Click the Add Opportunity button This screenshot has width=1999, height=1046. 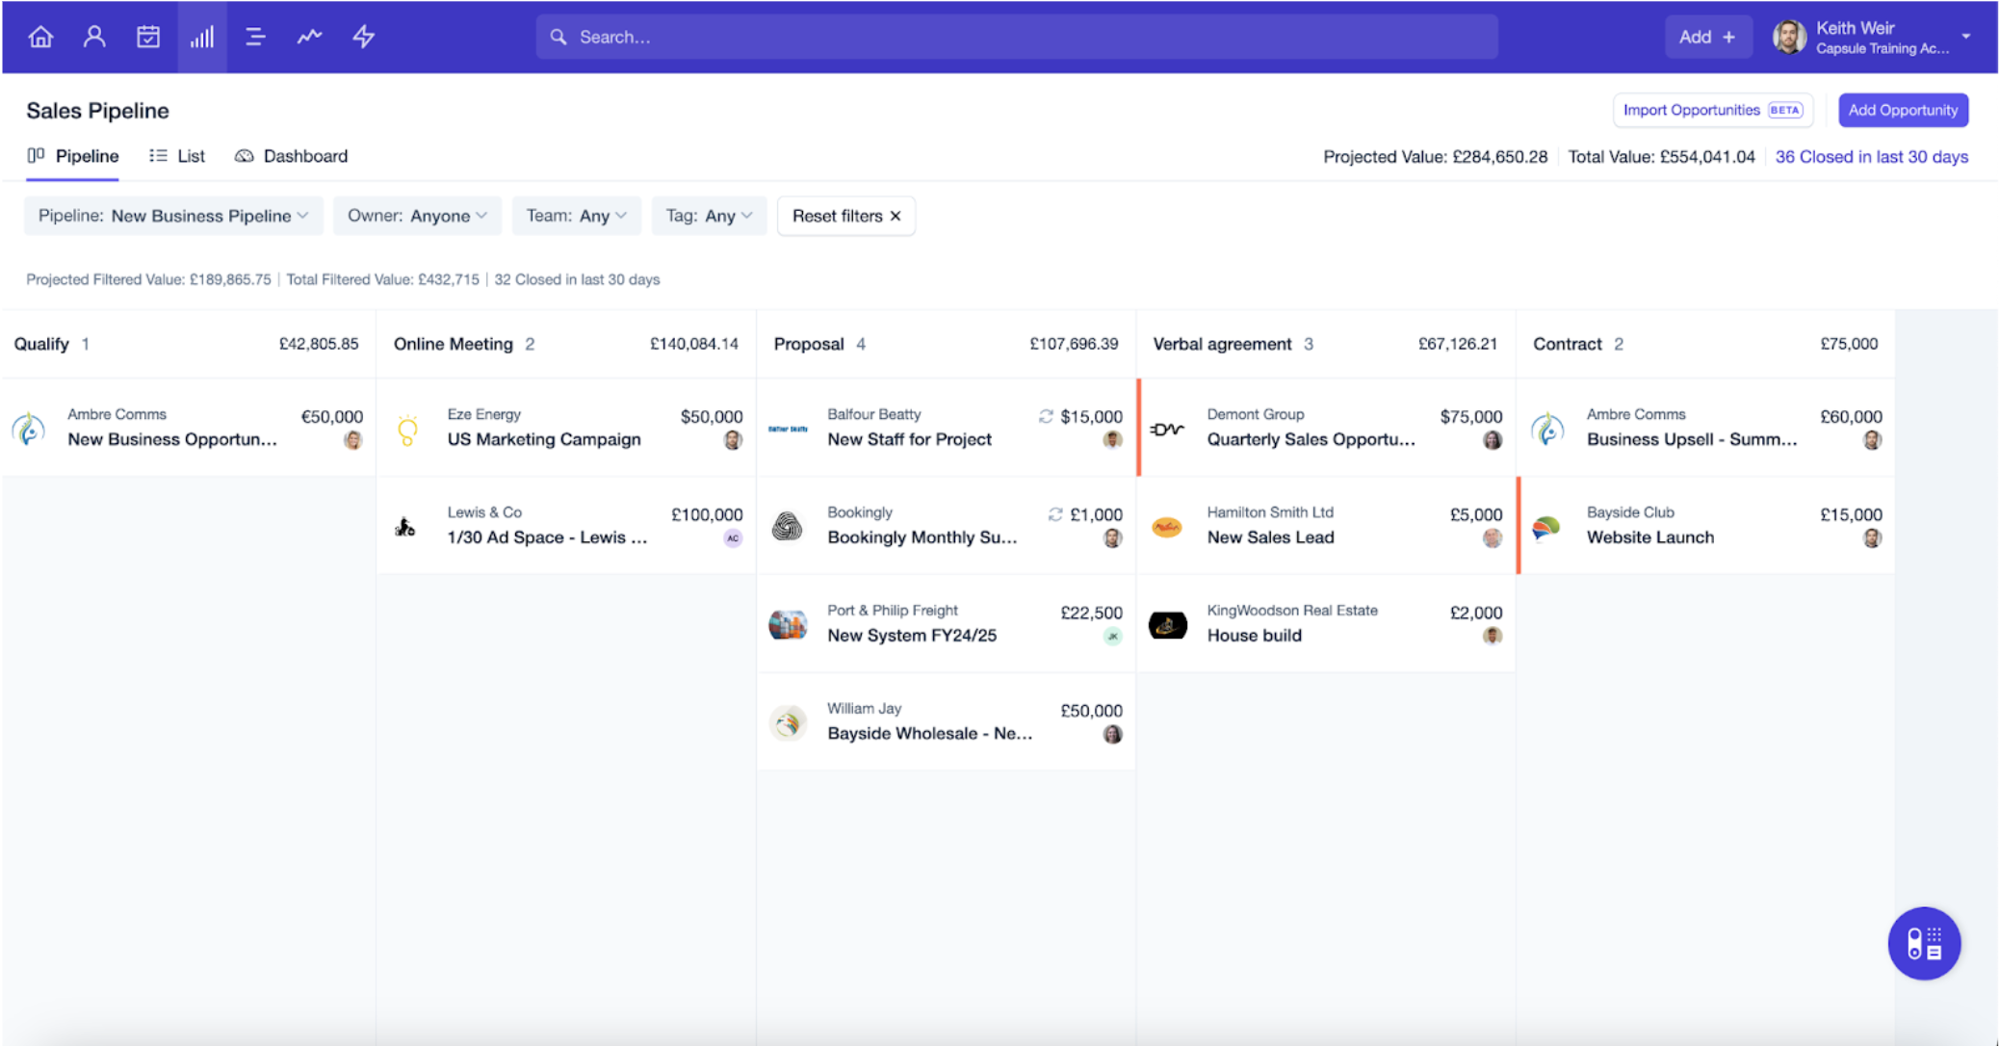click(1903, 110)
